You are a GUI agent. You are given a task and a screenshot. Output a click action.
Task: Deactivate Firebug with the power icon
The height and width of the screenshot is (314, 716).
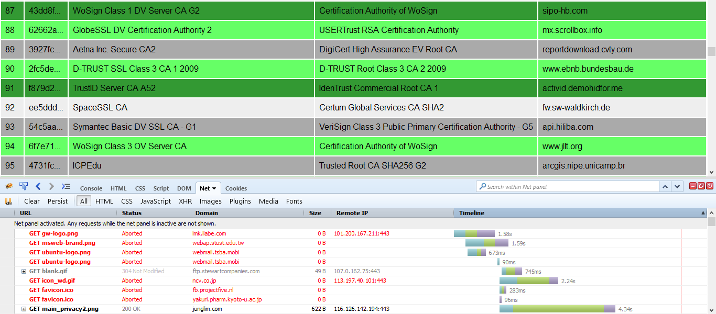click(x=710, y=186)
